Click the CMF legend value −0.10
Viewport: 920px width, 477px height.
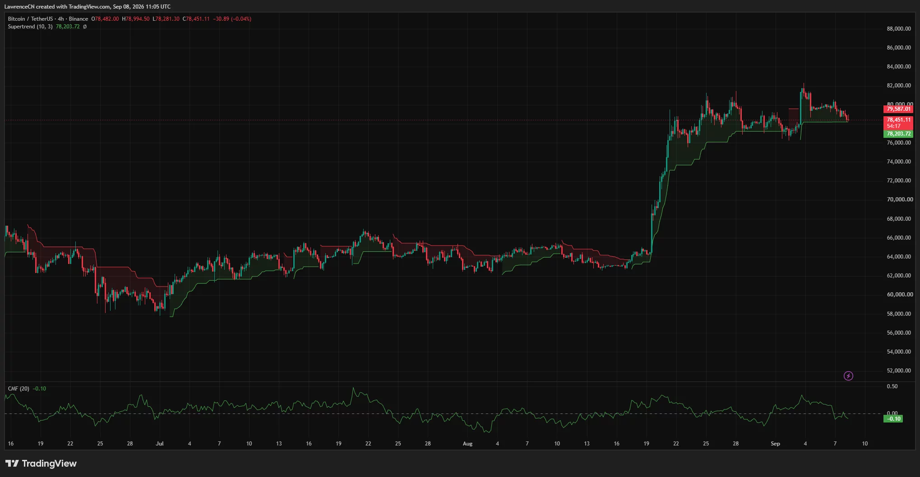[39, 389]
